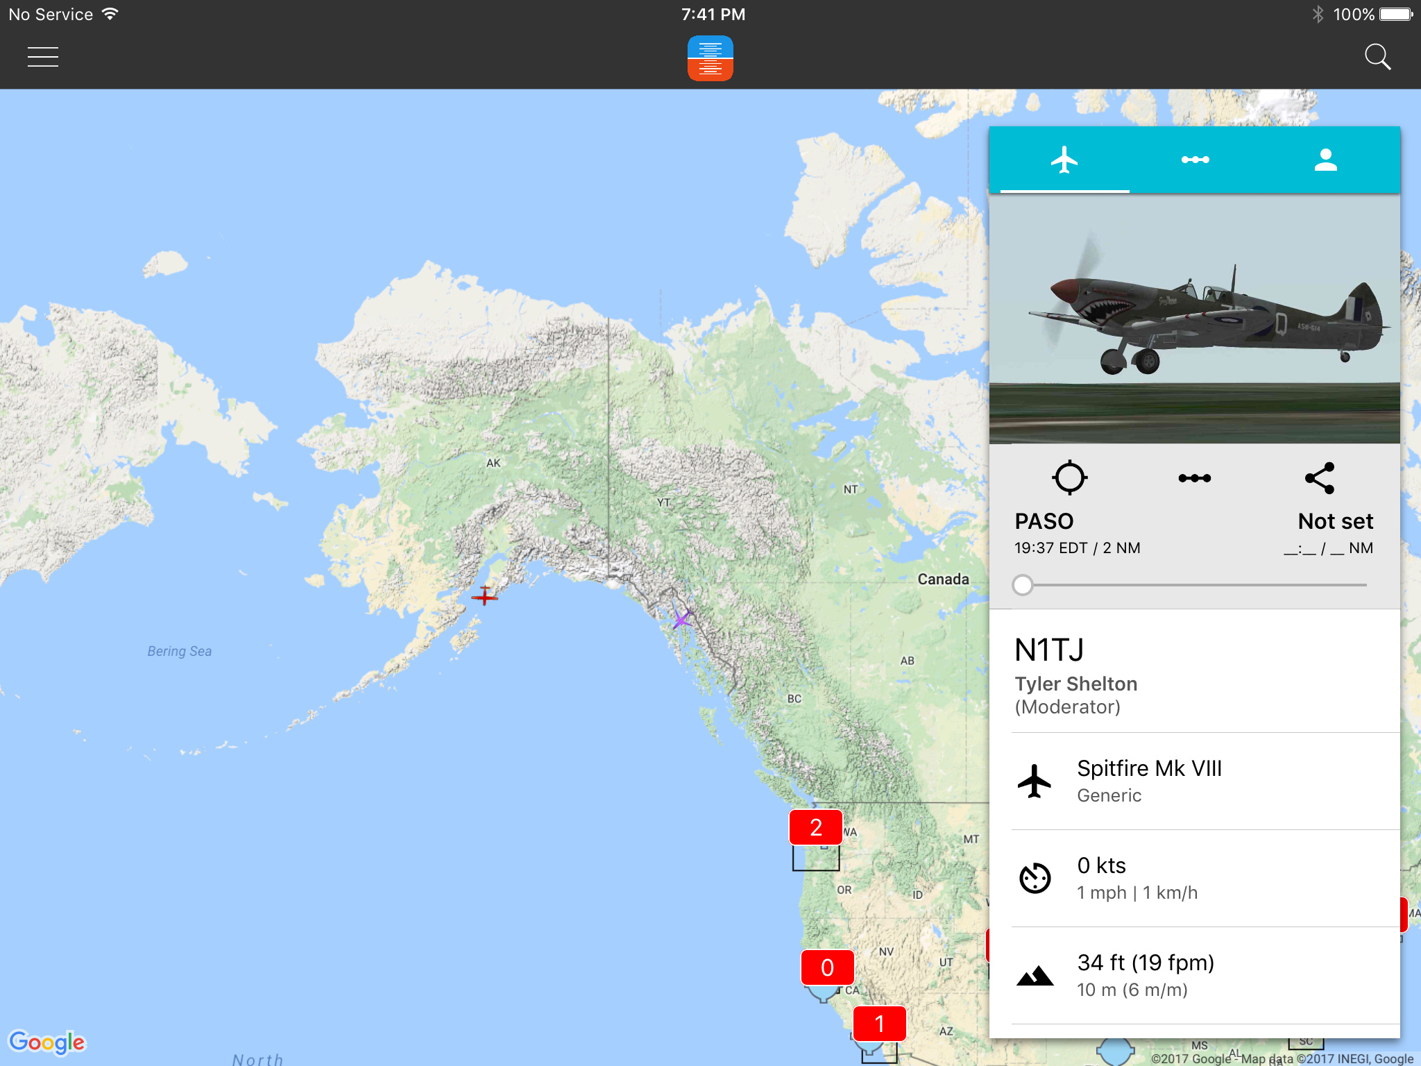Switch to the flight plan route tab
Image resolution: width=1421 pixels, height=1066 pixels.
pyautogui.click(x=1195, y=160)
